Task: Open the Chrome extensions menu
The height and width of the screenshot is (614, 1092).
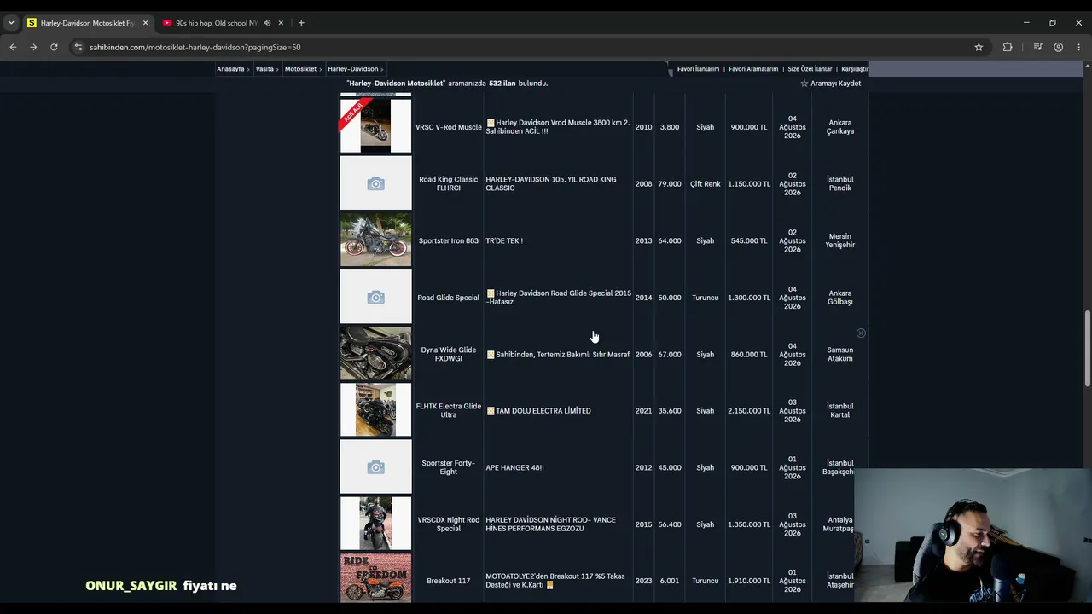Action: click(x=1008, y=47)
